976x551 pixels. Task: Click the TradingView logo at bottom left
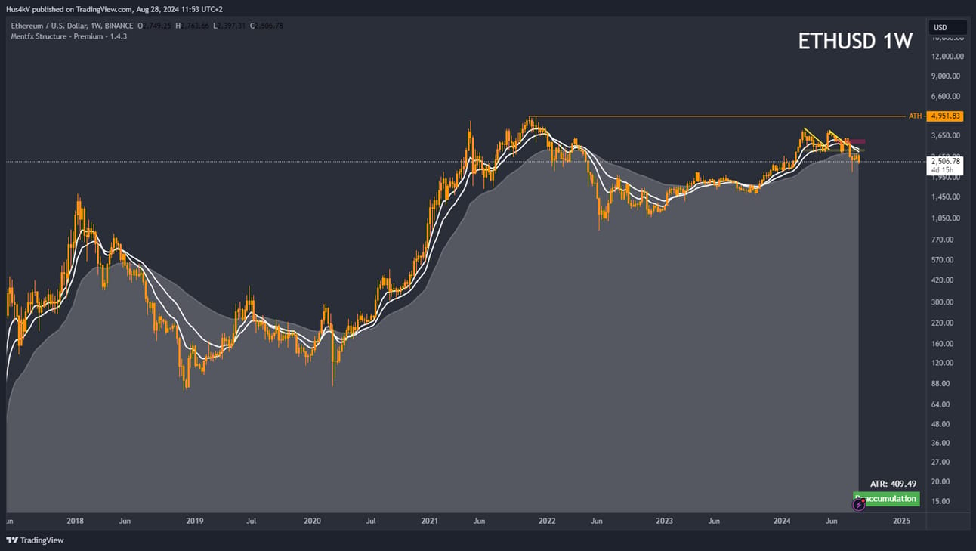pos(35,540)
